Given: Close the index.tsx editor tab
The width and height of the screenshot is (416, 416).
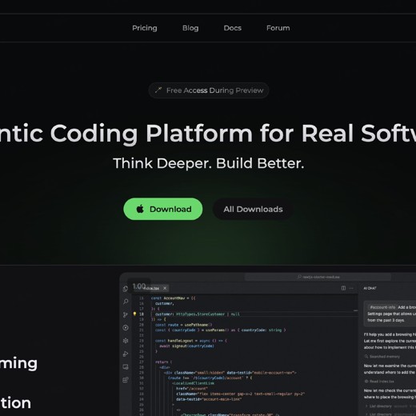Looking at the screenshot, I should [165, 288].
